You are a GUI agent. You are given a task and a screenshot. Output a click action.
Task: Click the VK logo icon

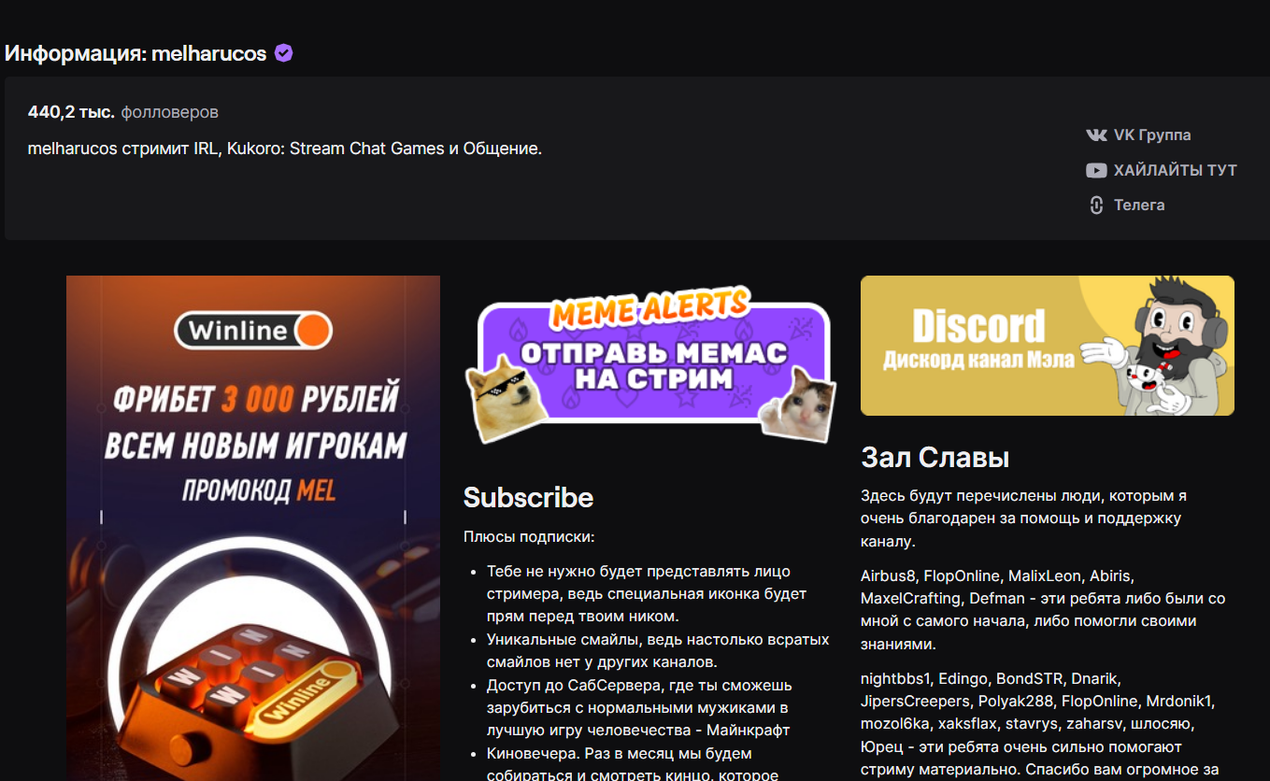point(1096,135)
